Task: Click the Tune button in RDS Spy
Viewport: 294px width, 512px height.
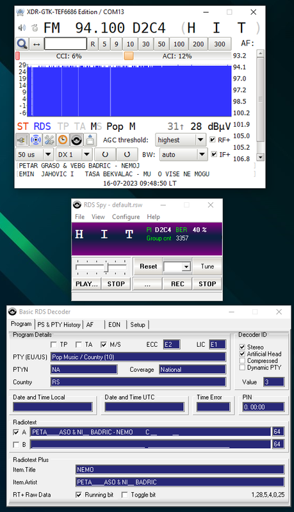Action: click(x=207, y=266)
